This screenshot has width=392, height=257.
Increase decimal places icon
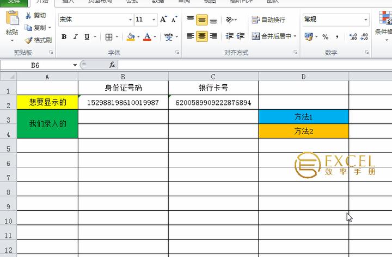pyautogui.click(x=353, y=37)
